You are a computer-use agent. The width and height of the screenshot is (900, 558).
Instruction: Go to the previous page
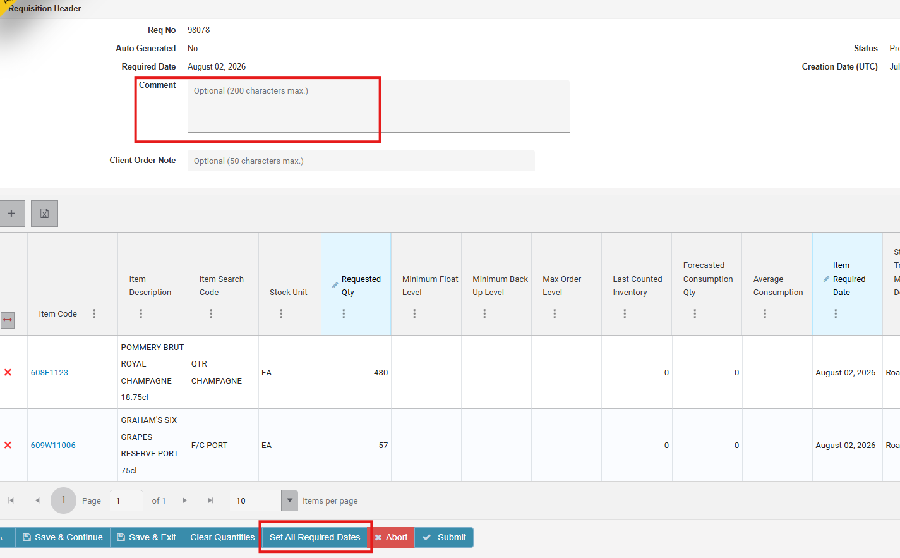[37, 500]
